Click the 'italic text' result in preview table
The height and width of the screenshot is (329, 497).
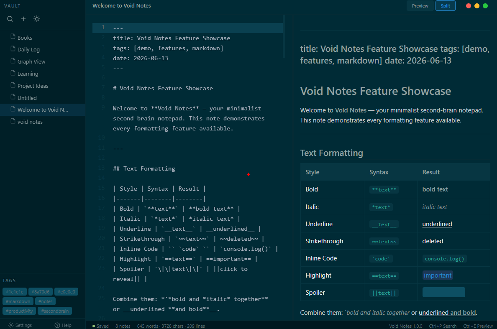[435, 207]
